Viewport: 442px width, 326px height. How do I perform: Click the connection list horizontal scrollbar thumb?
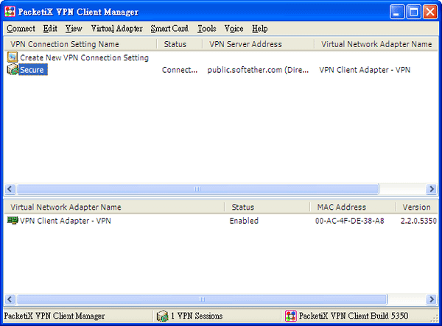tap(197, 188)
